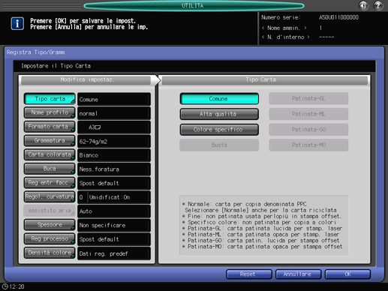Open the Carta colorata setting
Image resolution: width=388 pixels, height=291 pixels.
click(50, 154)
